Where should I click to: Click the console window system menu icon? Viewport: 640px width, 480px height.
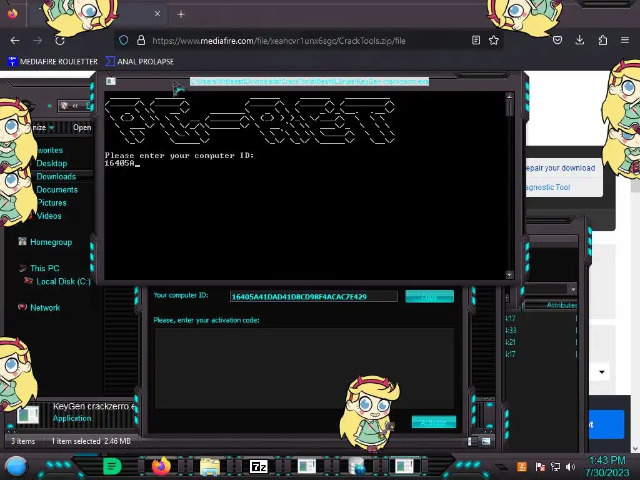click(111, 81)
